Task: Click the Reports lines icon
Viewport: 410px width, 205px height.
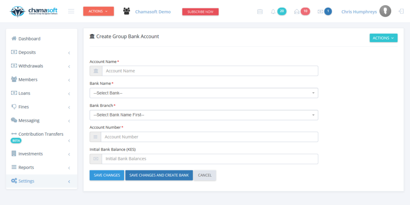Action: click(14, 167)
